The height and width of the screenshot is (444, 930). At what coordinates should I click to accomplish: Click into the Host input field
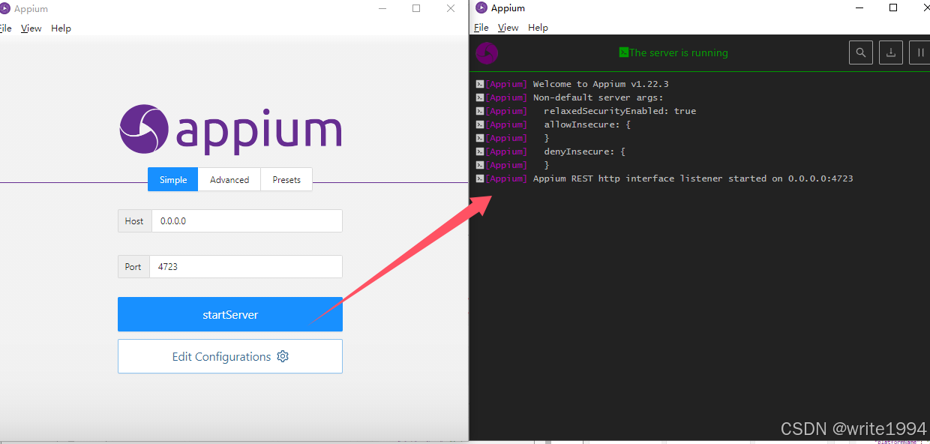[x=247, y=221]
